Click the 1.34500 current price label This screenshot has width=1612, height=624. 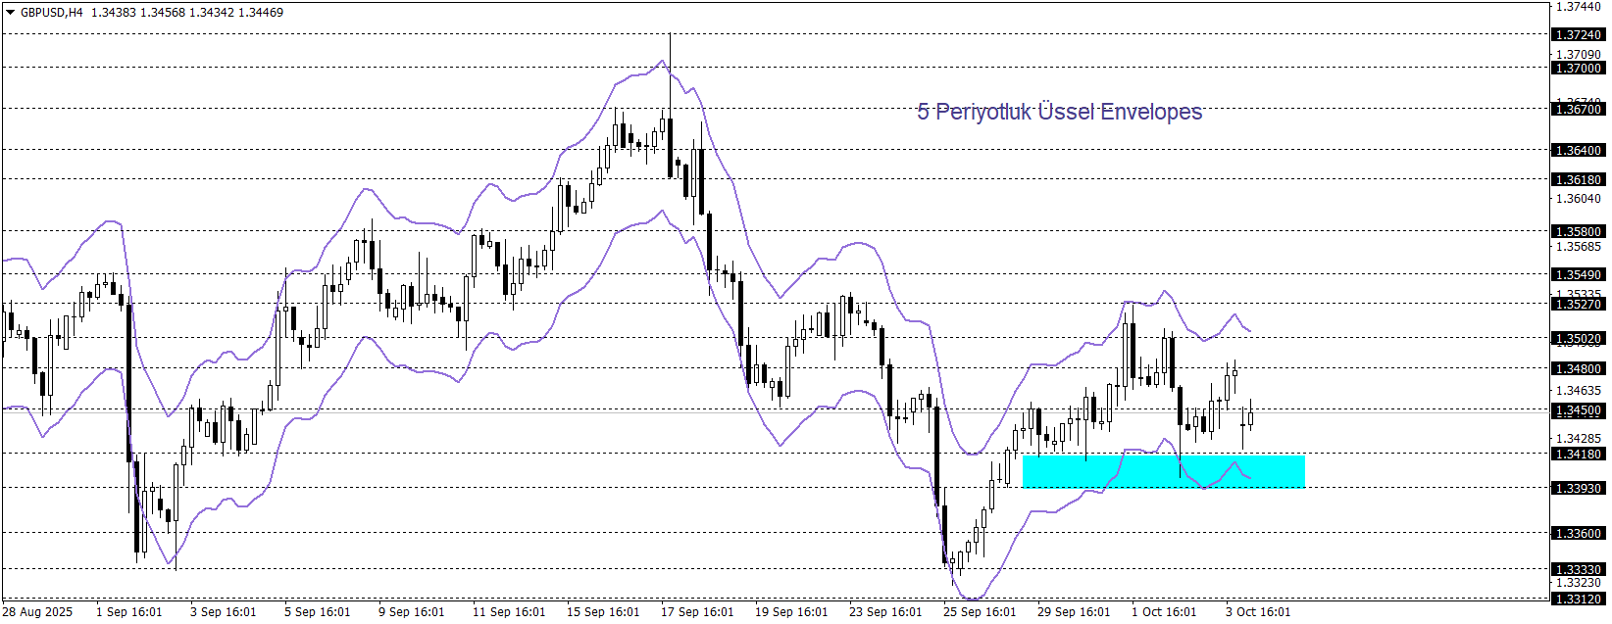pos(1579,411)
